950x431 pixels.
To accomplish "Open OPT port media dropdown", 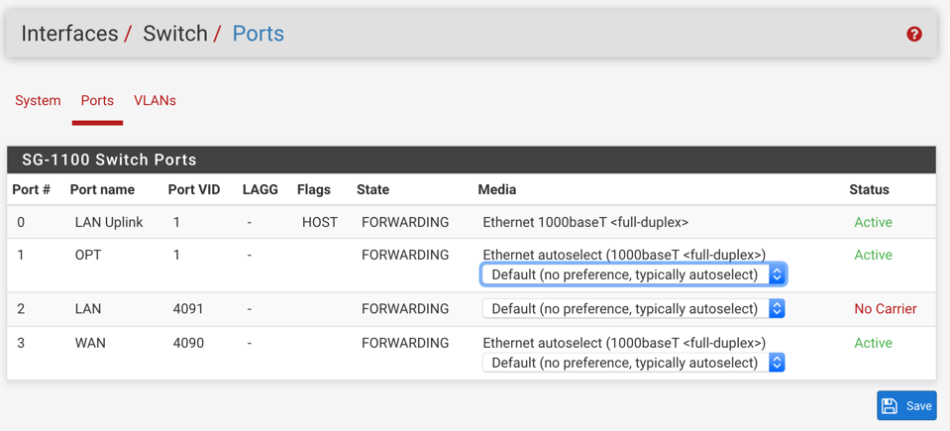I will pos(633,275).
